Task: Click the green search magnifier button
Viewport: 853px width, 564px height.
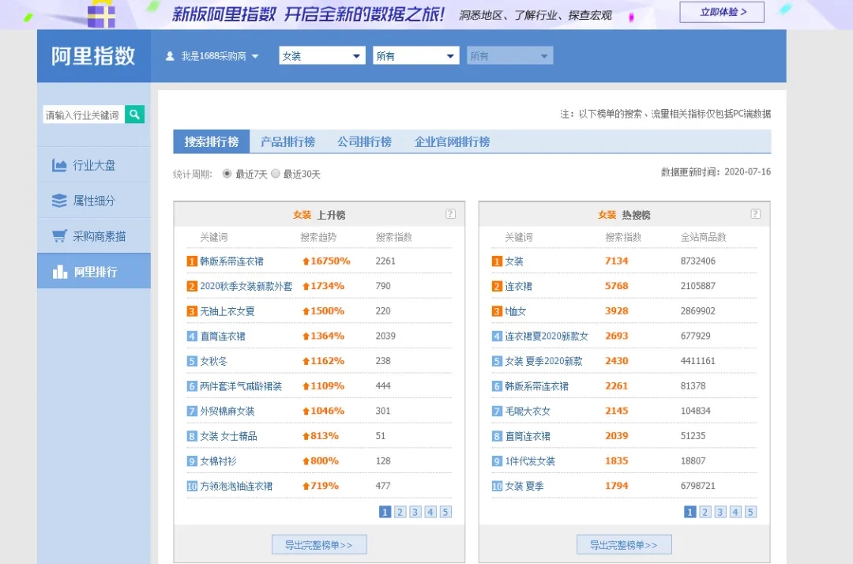Action: tap(134, 115)
